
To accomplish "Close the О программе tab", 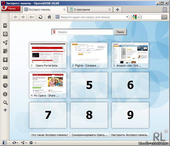I will pyautogui.click(x=110, y=10).
